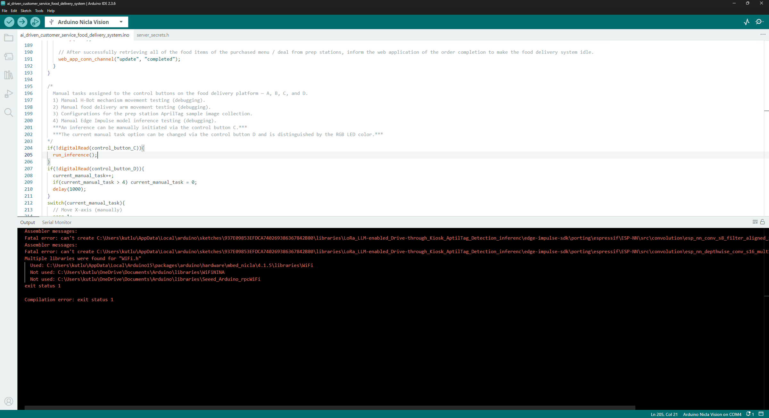This screenshot has width=769, height=418.
Task: Open the Sketch menu
Action: (26, 11)
